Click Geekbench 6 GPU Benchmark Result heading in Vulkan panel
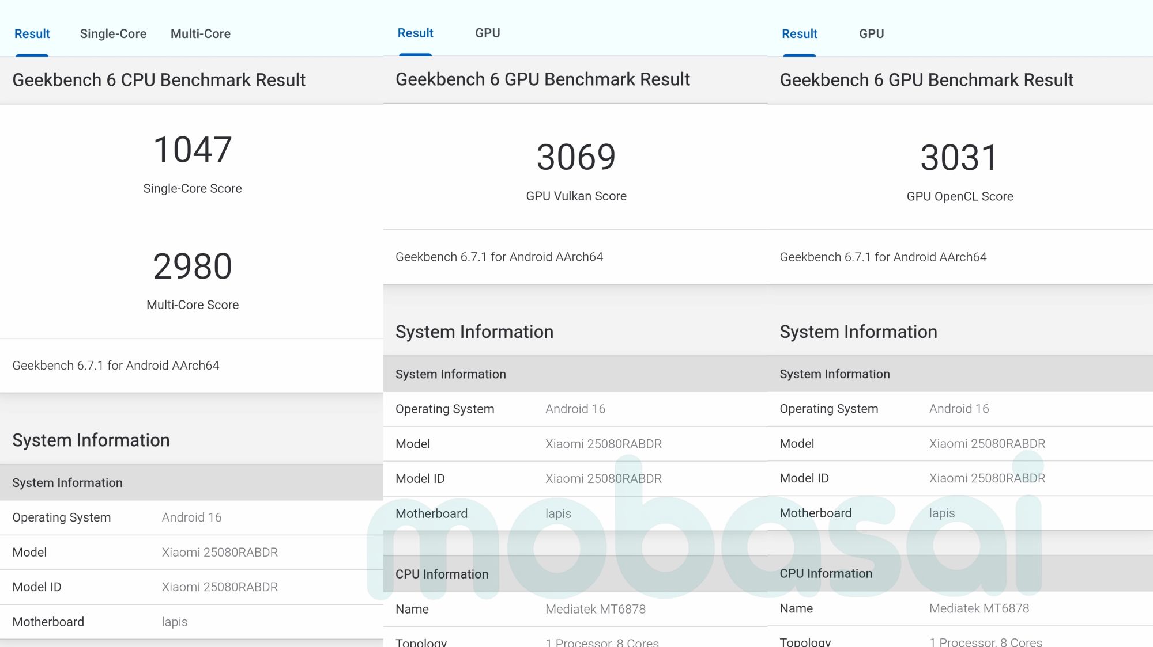Image resolution: width=1153 pixels, height=647 pixels. [x=543, y=79]
